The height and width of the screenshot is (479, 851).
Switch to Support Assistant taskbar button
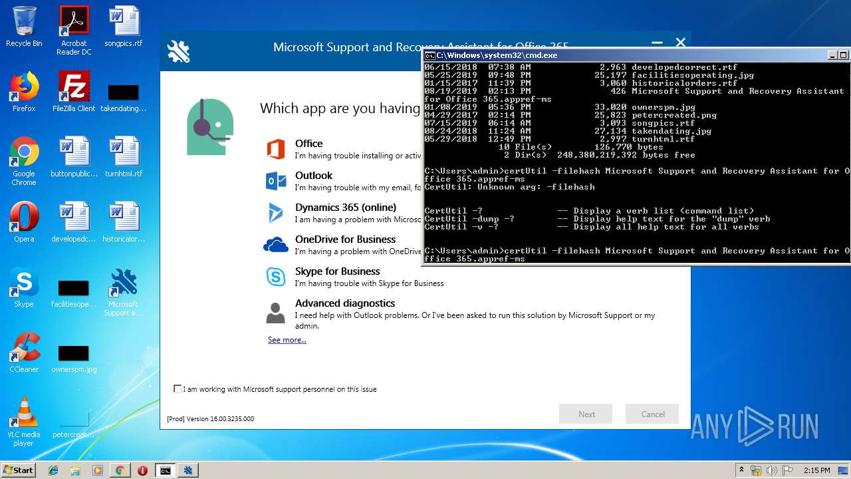point(188,470)
